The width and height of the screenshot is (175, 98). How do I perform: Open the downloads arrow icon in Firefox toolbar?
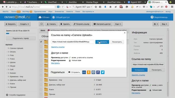tap(105, 7)
